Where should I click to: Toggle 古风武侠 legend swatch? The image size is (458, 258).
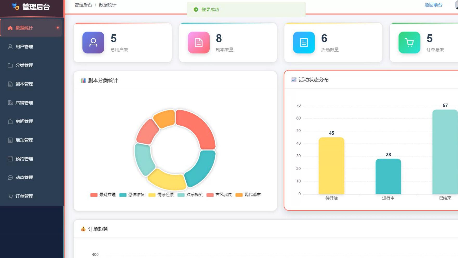pyautogui.click(x=210, y=195)
